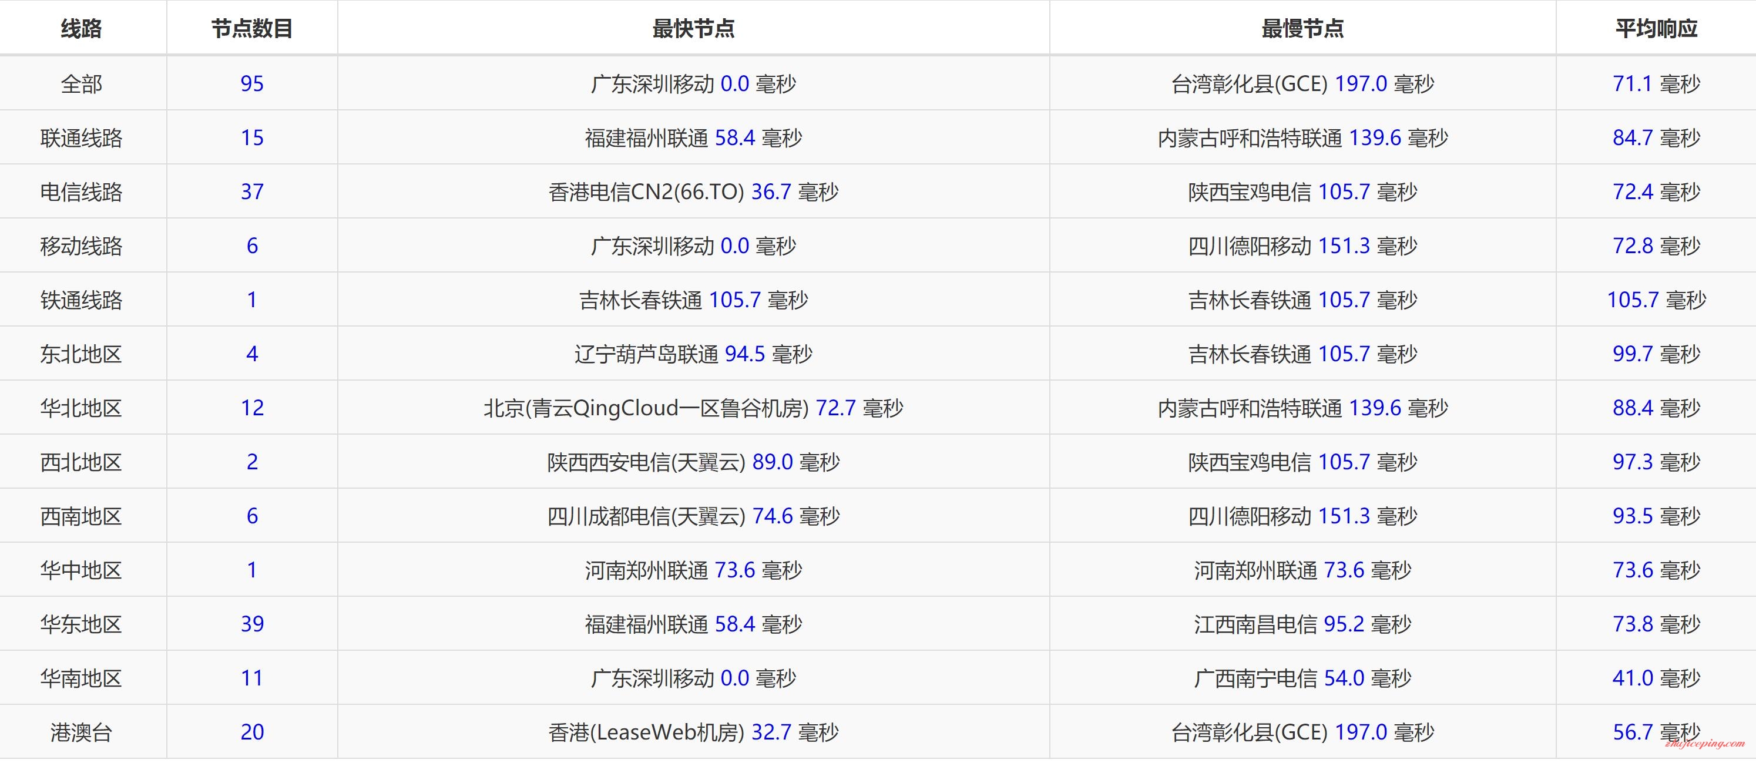Select the 西南地区 row label
Viewport: 1756px width, 763px height.
click(x=81, y=516)
